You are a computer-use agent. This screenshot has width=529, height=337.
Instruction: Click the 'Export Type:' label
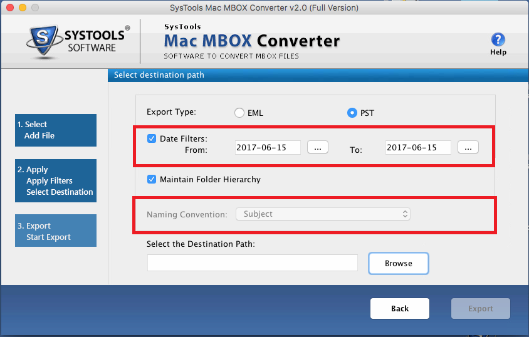coord(171,112)
